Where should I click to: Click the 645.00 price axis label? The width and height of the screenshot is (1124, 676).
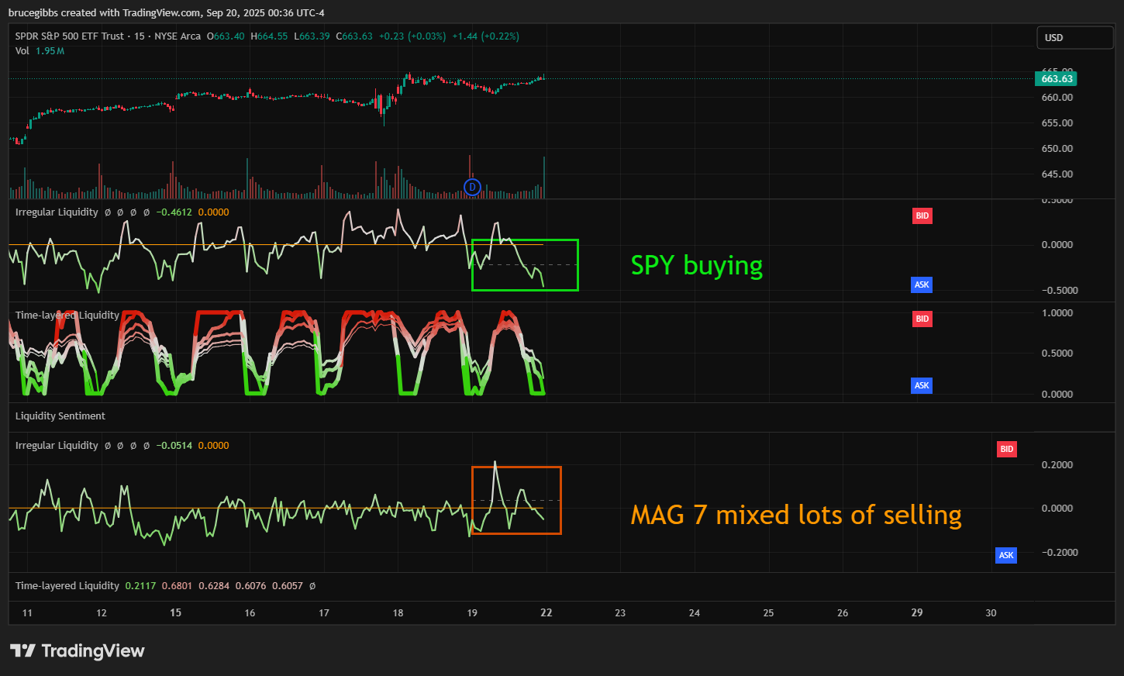tap(1057, 174)
